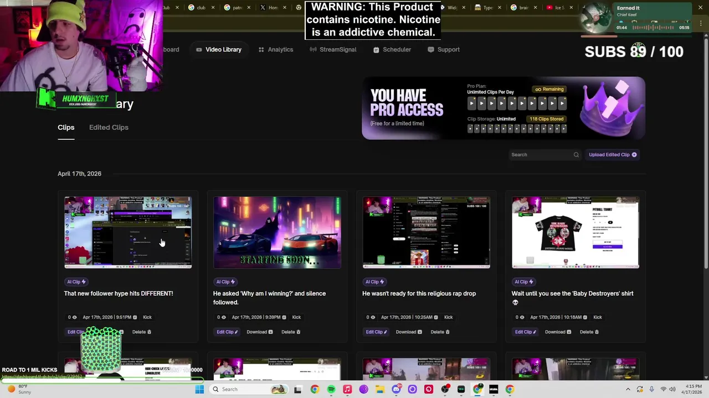Screen dimensions: 709x398
Task: Click the microphone tray icon
Action: 651,389
